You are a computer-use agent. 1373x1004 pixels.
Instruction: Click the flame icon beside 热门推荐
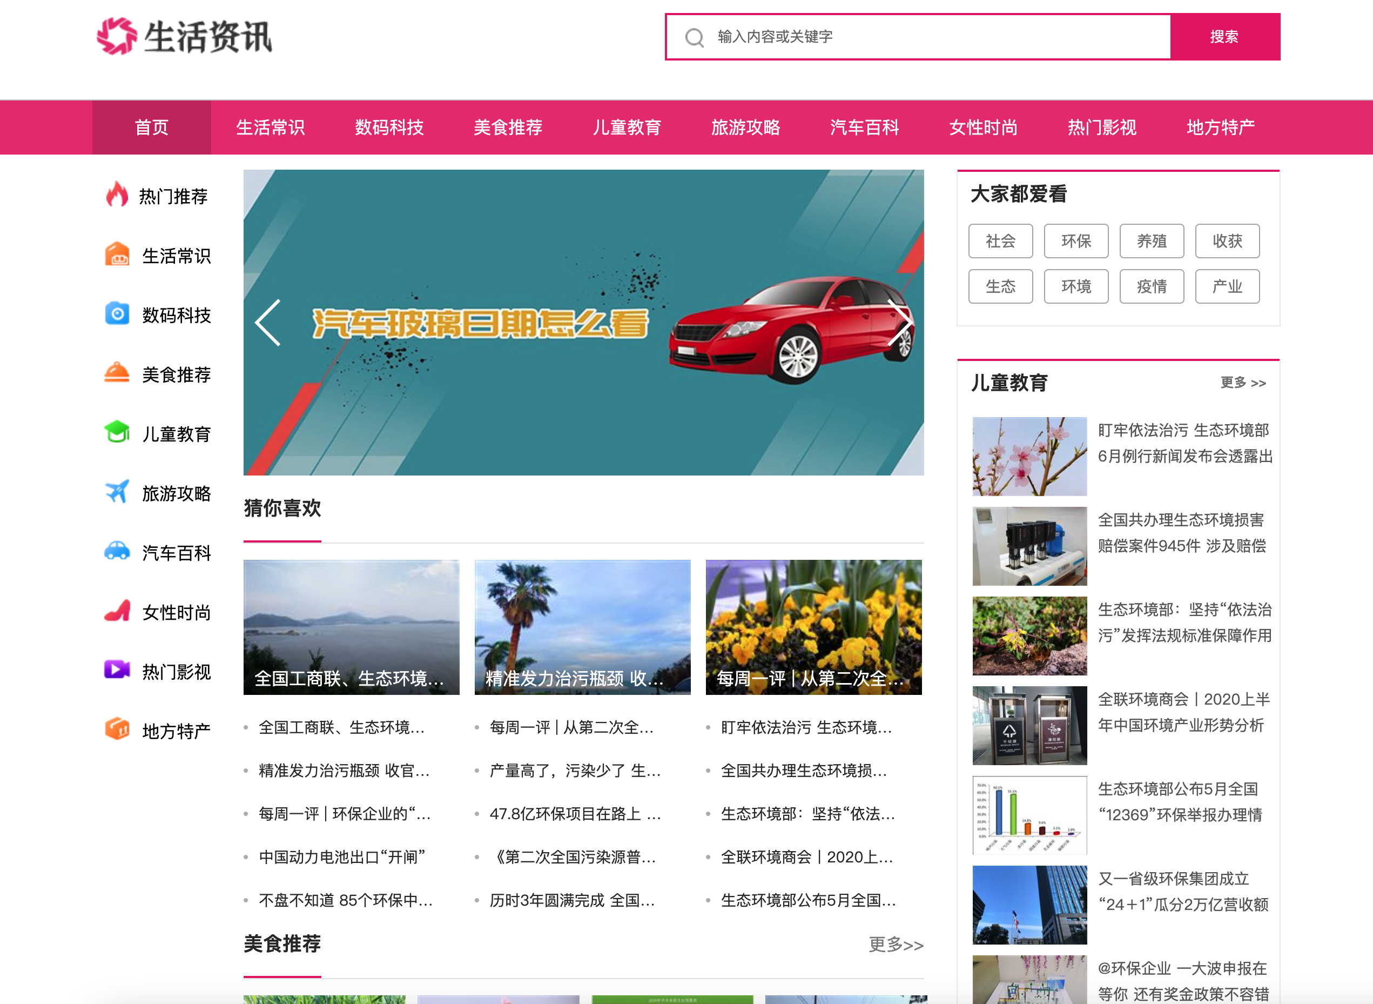pos(117,195)
